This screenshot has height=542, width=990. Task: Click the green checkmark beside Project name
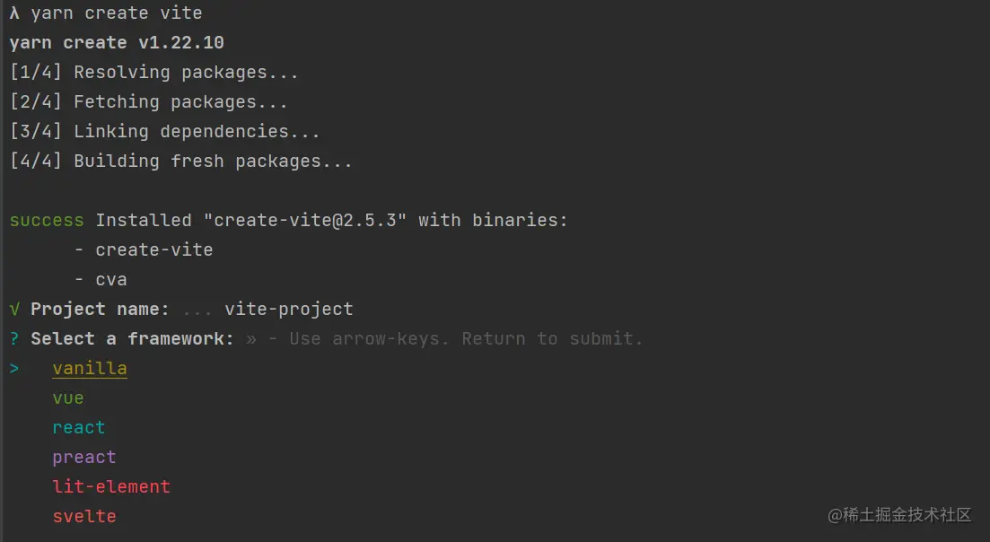pyautogui.click(x=14, y=310)
